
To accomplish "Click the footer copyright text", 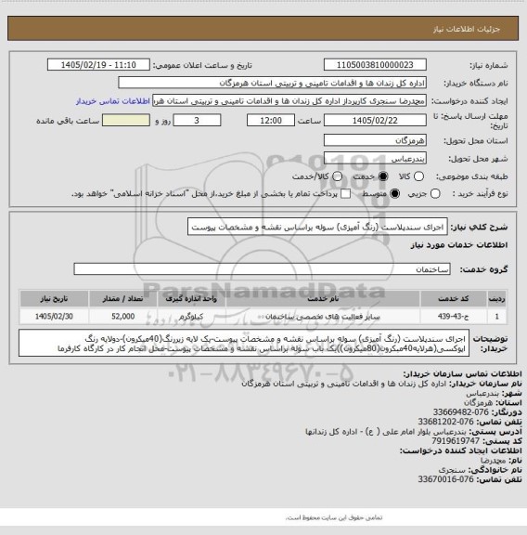I will point(334,517).
